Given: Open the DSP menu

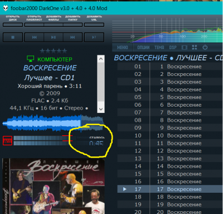Looking at the screenshot, I should click(x=173, y=47).
